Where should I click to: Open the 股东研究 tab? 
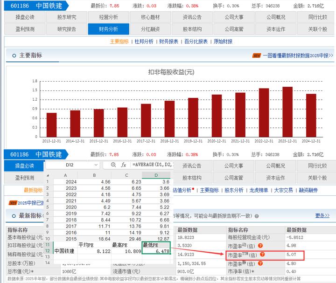click(x=67, y=17)
